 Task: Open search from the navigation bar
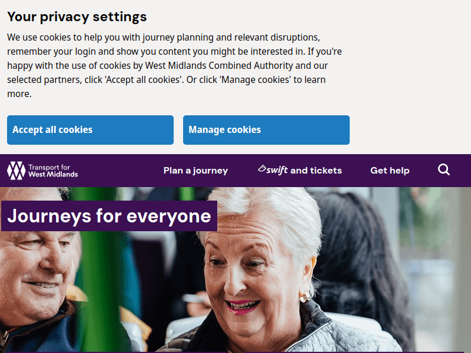pyautogui.click(x=443, y=169)
